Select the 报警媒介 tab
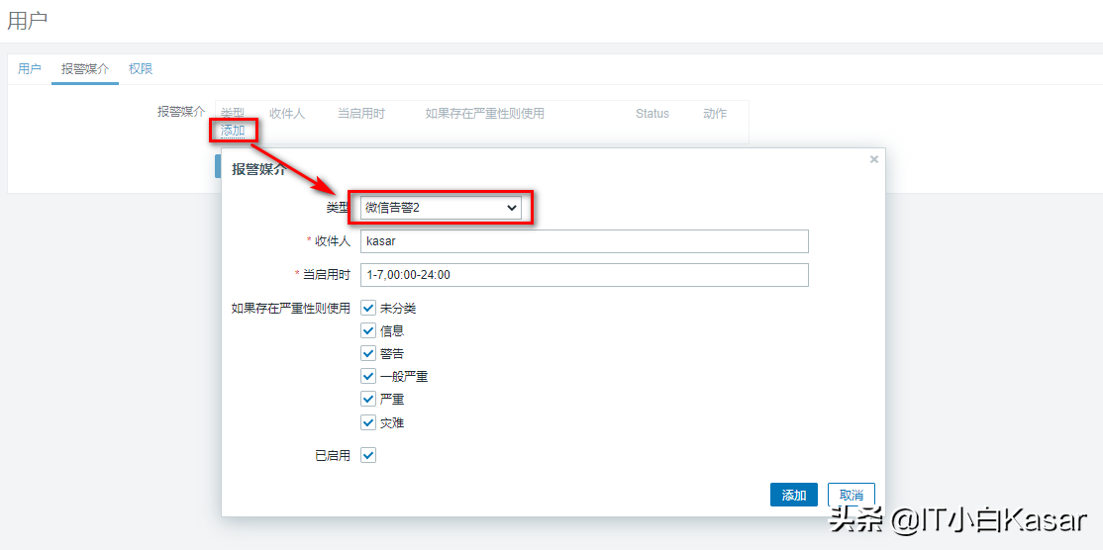Image resolution: width=1103 pixels, height=550 pixels. coord(84,69)
